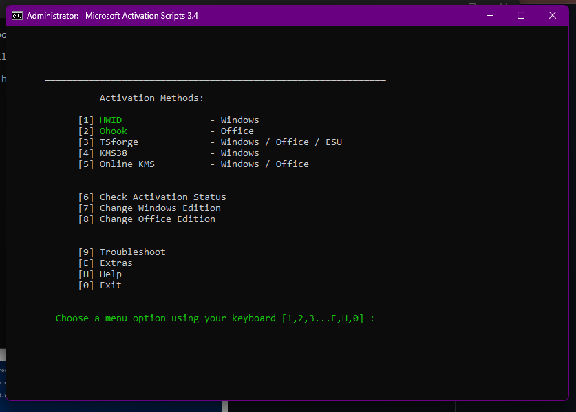The height and width of the screenshot is (412, 576).
Task: Click the KMS38 menu entry
Action: 114,153
